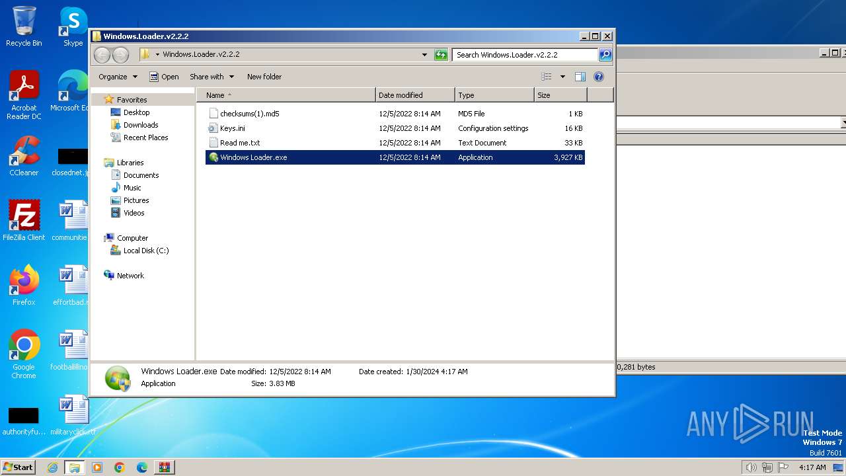Click the Search Windows.Loader.v2.2.2 input field
Image resolution: width=846 pixels, height=476 pixels.
[x=525, y=55]
